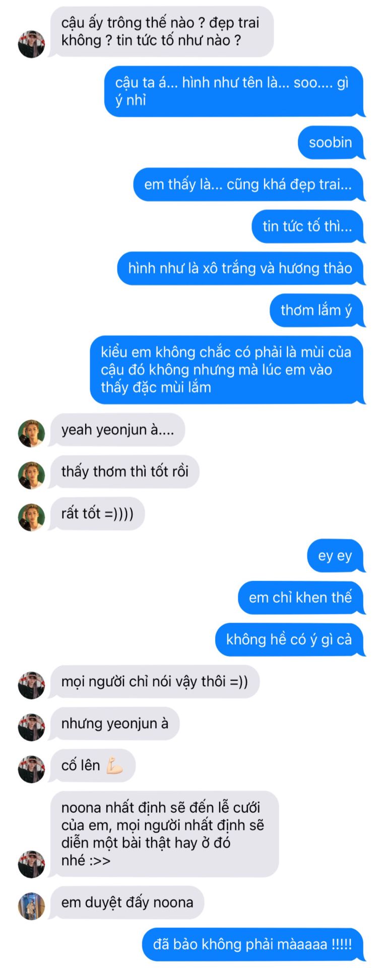Tap avatar next to "mọi người chỉ nói vậy thôi"
This screenshot has height=968, width=383.
click(x=31, y=685)
